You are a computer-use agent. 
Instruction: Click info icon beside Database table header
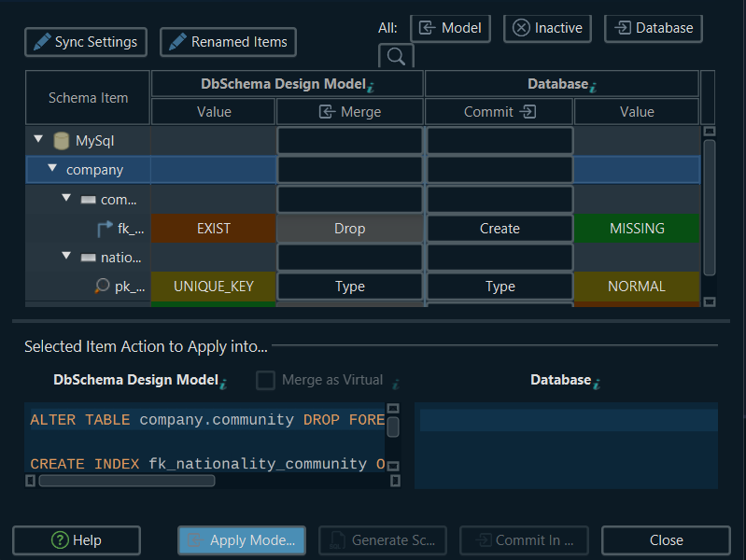pyautogui.click(x=593, y=87)
